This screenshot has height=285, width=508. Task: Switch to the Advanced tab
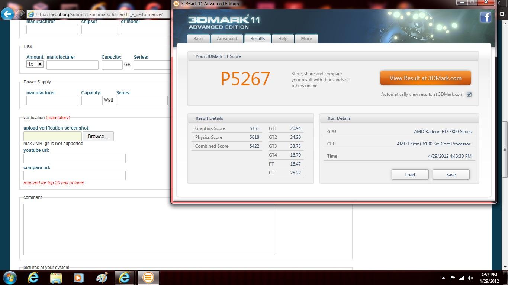(227, 39)
